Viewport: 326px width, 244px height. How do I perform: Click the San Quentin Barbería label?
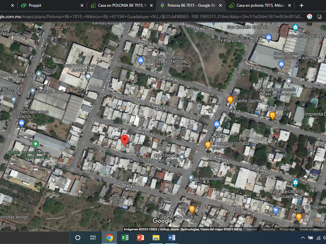pyautogui.click(x=248, y=27)
